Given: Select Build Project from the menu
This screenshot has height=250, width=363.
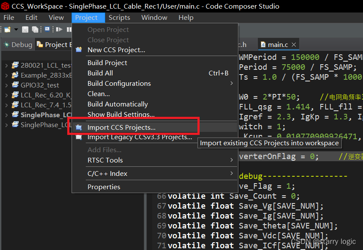Looking at the screenshot, I should tap(155, 63).
